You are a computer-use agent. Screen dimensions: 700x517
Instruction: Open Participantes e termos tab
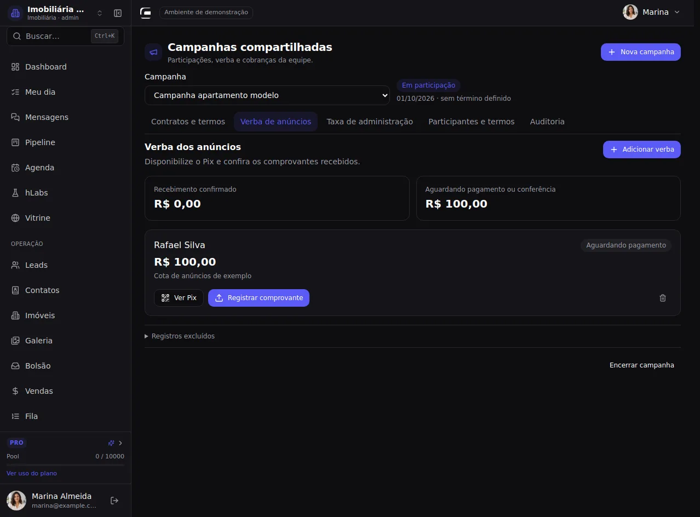(x=472, y=122)
